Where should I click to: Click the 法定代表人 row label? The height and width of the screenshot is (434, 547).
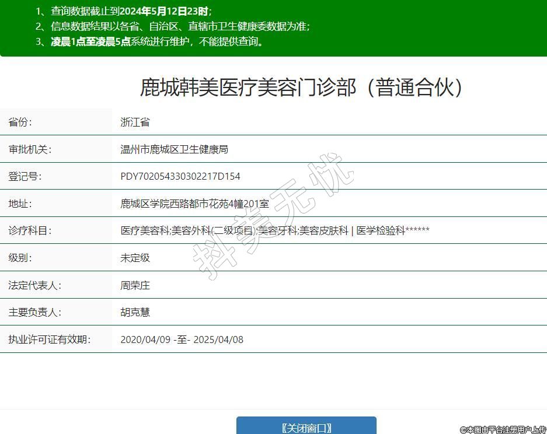click(x=34, y=285)
